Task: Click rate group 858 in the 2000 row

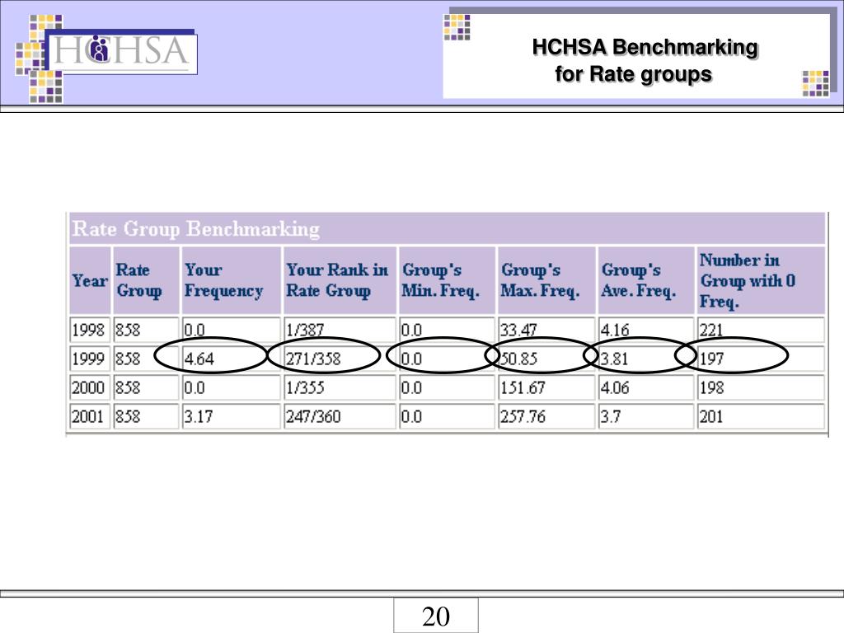Action: point(145,387)
